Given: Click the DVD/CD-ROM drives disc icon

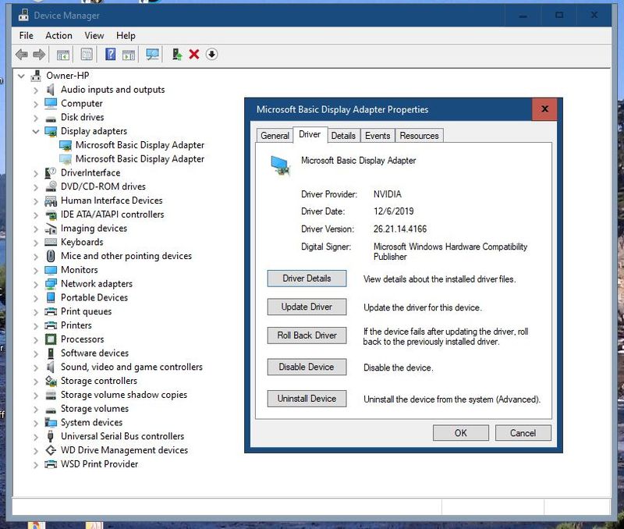Looking at the screenshot, I should pyautogui.click(x=51, y=186).
